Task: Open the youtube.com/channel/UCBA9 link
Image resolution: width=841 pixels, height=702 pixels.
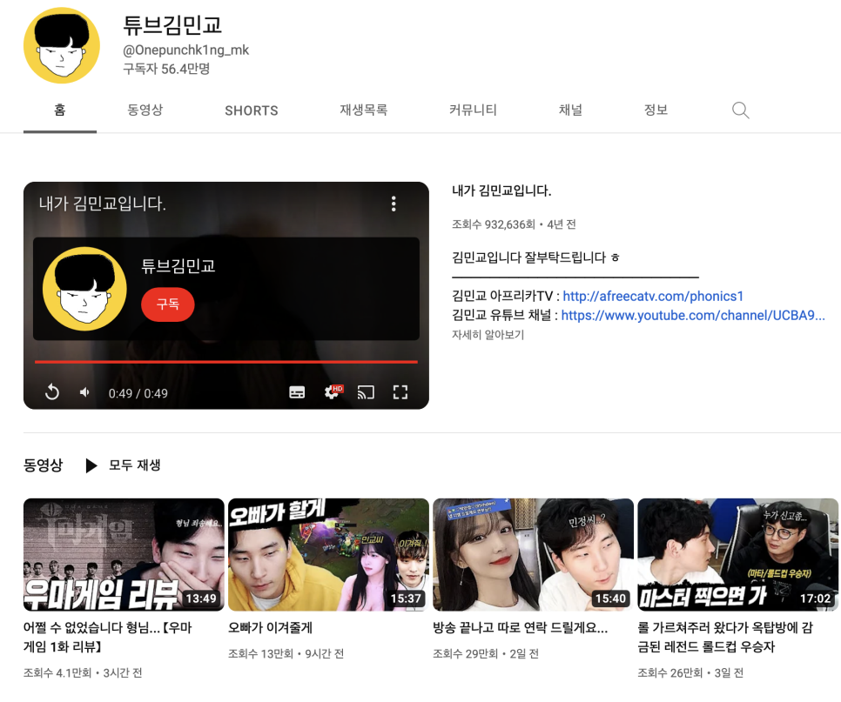Action: pyautogui.click(x=693, y=315)
